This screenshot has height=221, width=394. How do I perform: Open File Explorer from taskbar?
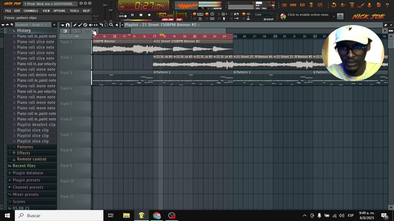126,215
